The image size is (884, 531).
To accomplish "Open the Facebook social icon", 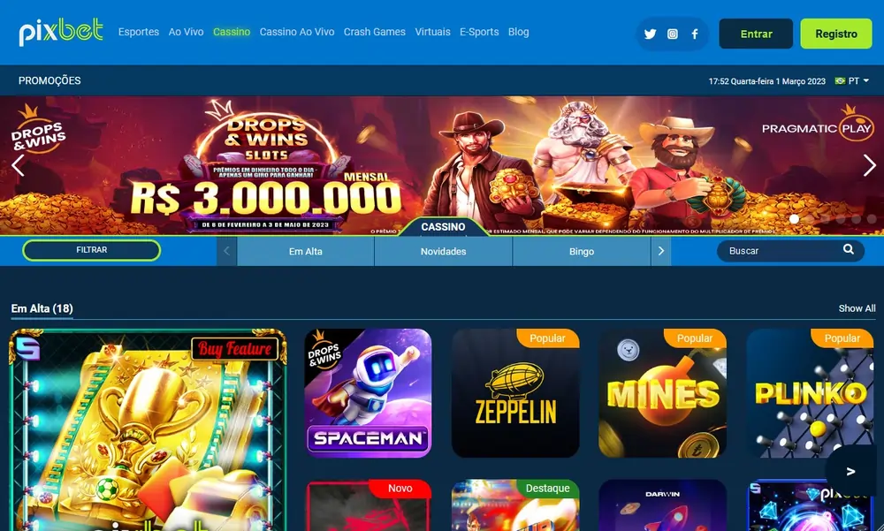I will pos(695,34).
